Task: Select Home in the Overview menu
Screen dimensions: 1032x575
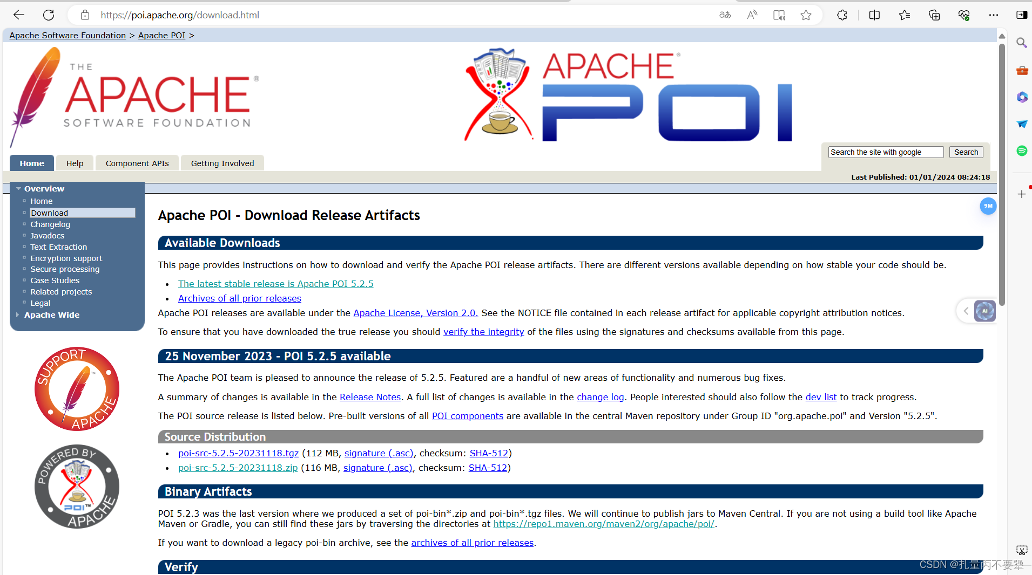Action: point(42,201)
